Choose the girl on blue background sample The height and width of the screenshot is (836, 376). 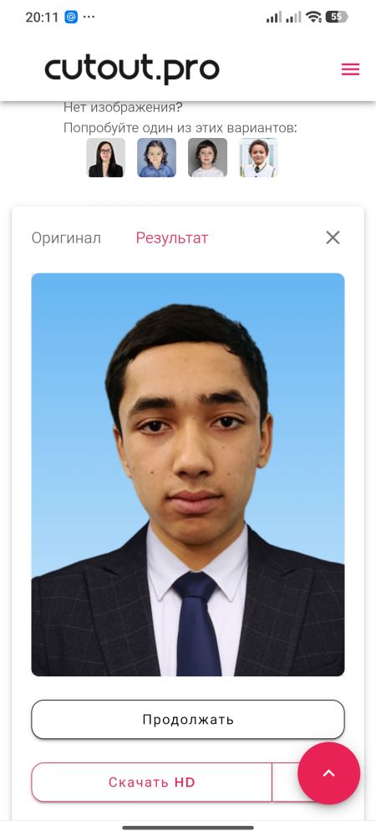(x=156, y=158)
